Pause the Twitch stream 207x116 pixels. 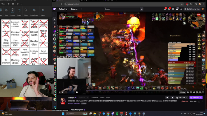[60, 92]
